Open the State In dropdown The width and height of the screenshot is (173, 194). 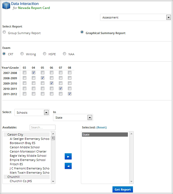pos(73,118)
